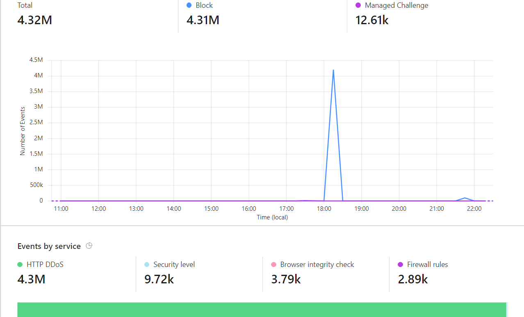This screenshot has height=317, width=524.
Task: Click the 4.3M HTTP DDoS count
Action: point(31,279)
